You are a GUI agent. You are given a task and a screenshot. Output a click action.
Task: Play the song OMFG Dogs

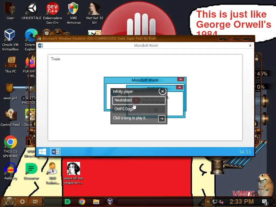click(x=139, y=109)
